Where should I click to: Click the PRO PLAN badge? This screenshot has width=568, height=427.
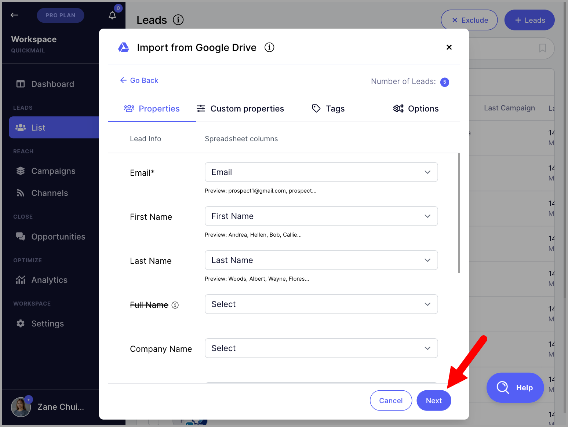[x=61, y=15]
